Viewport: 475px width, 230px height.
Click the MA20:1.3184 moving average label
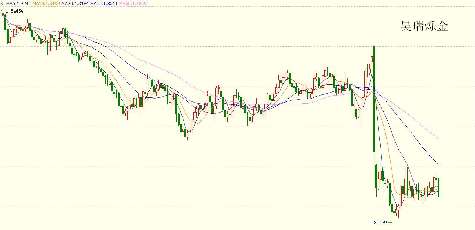[74, 3]
